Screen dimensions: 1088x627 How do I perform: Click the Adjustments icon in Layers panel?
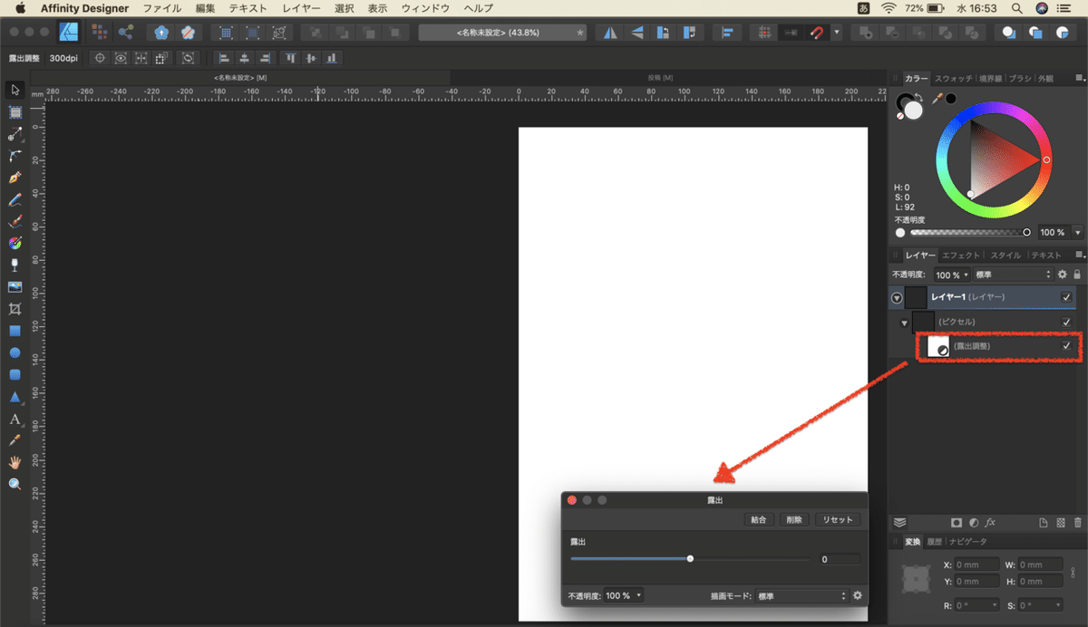[x=973, y=523]
